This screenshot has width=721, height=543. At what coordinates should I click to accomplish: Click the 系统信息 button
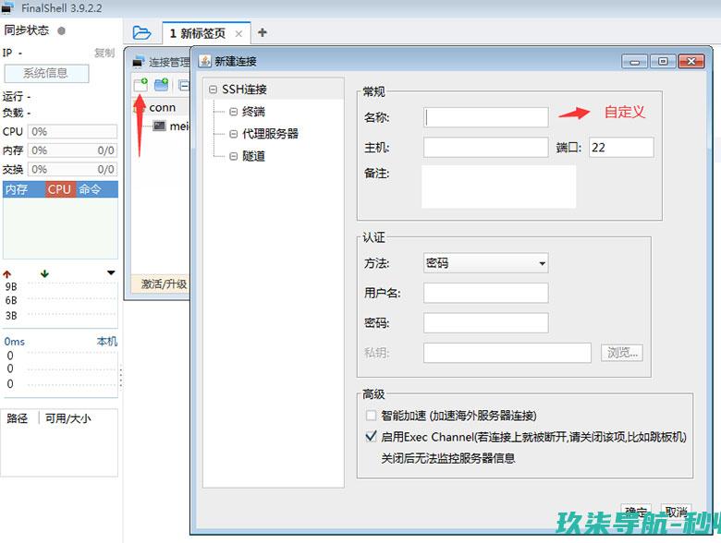click(x=46, y=73)
